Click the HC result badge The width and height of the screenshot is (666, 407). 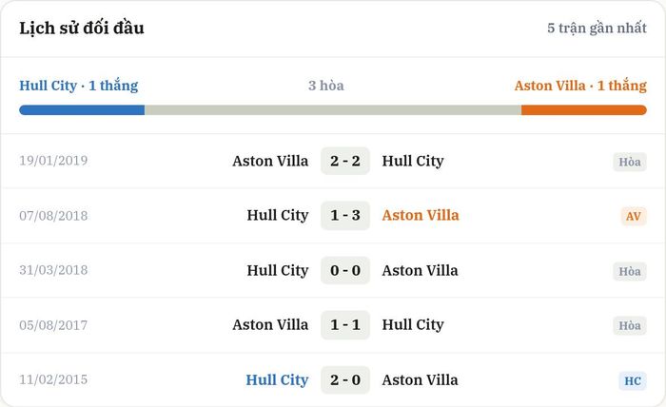[x=633, y=380]
